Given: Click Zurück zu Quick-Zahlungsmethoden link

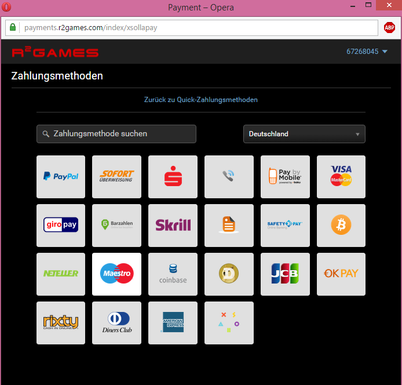Looking at the screenshot, I should (x=200, y=100).
